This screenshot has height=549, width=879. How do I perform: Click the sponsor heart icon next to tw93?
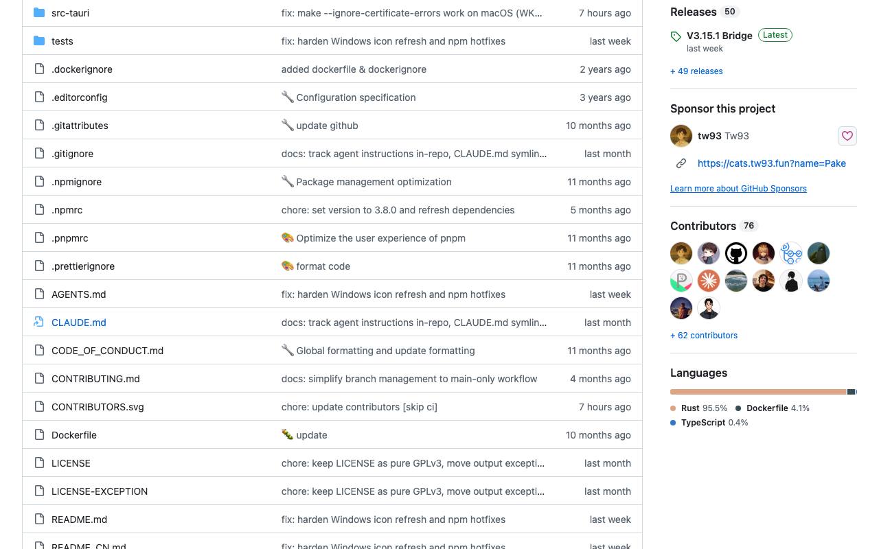(x=847, y=136)
